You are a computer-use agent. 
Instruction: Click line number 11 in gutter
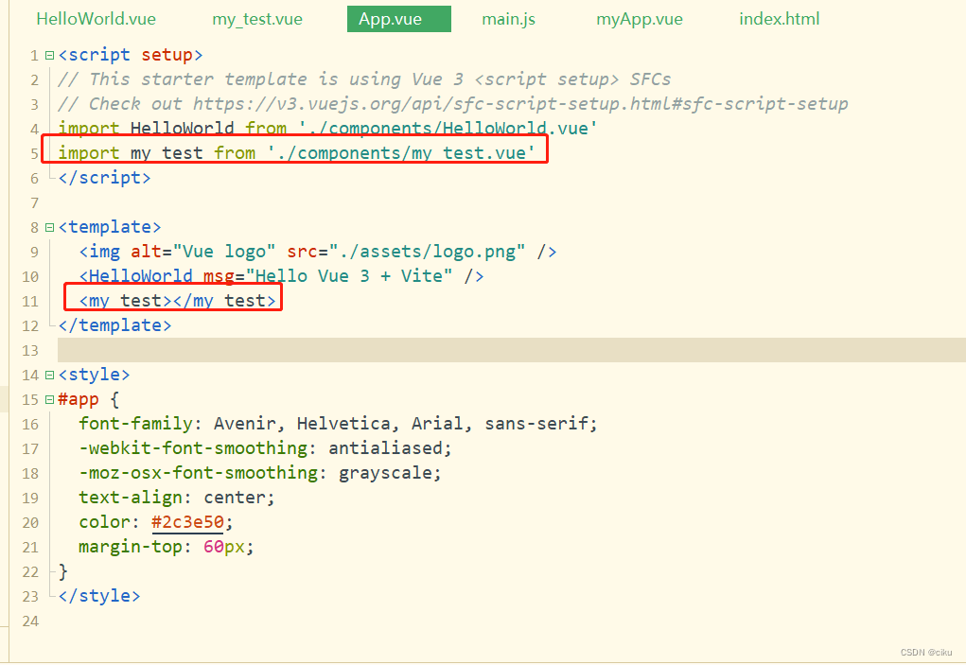30,302
